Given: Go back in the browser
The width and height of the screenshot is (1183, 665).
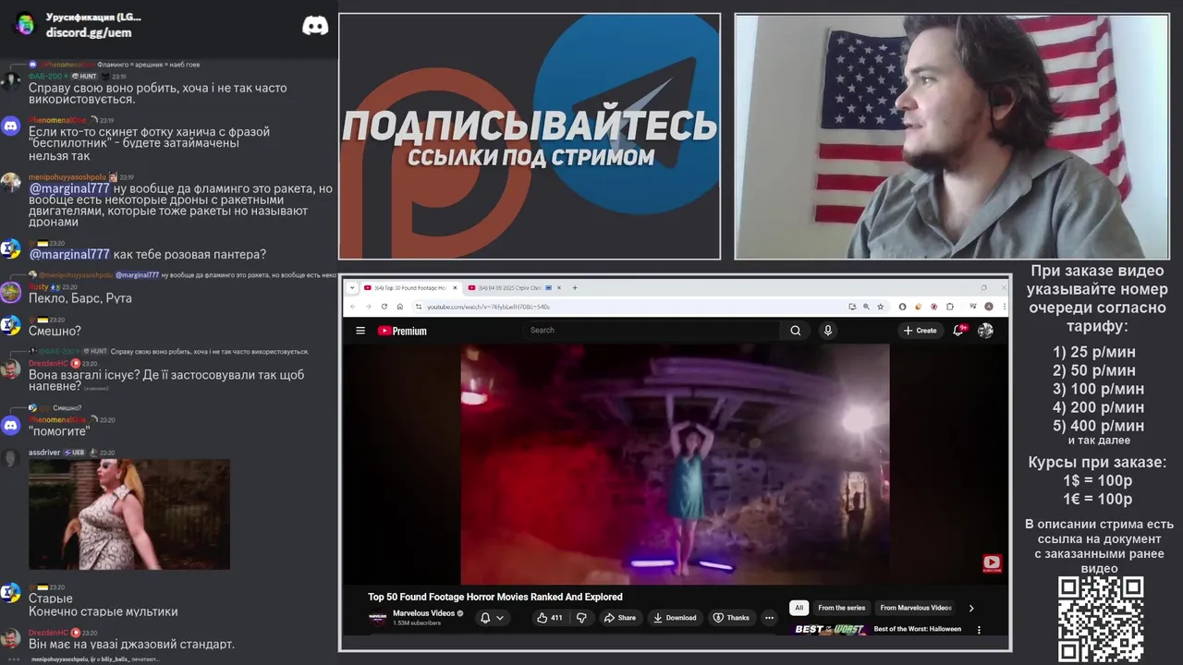Looking at the screenshot, I should [352, 307].
